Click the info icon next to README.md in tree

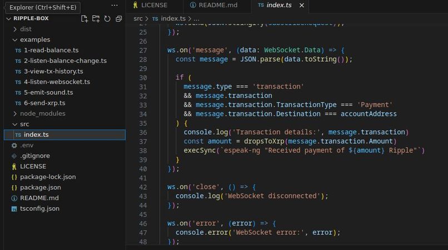pyautogui.click(x=14, y=198)
